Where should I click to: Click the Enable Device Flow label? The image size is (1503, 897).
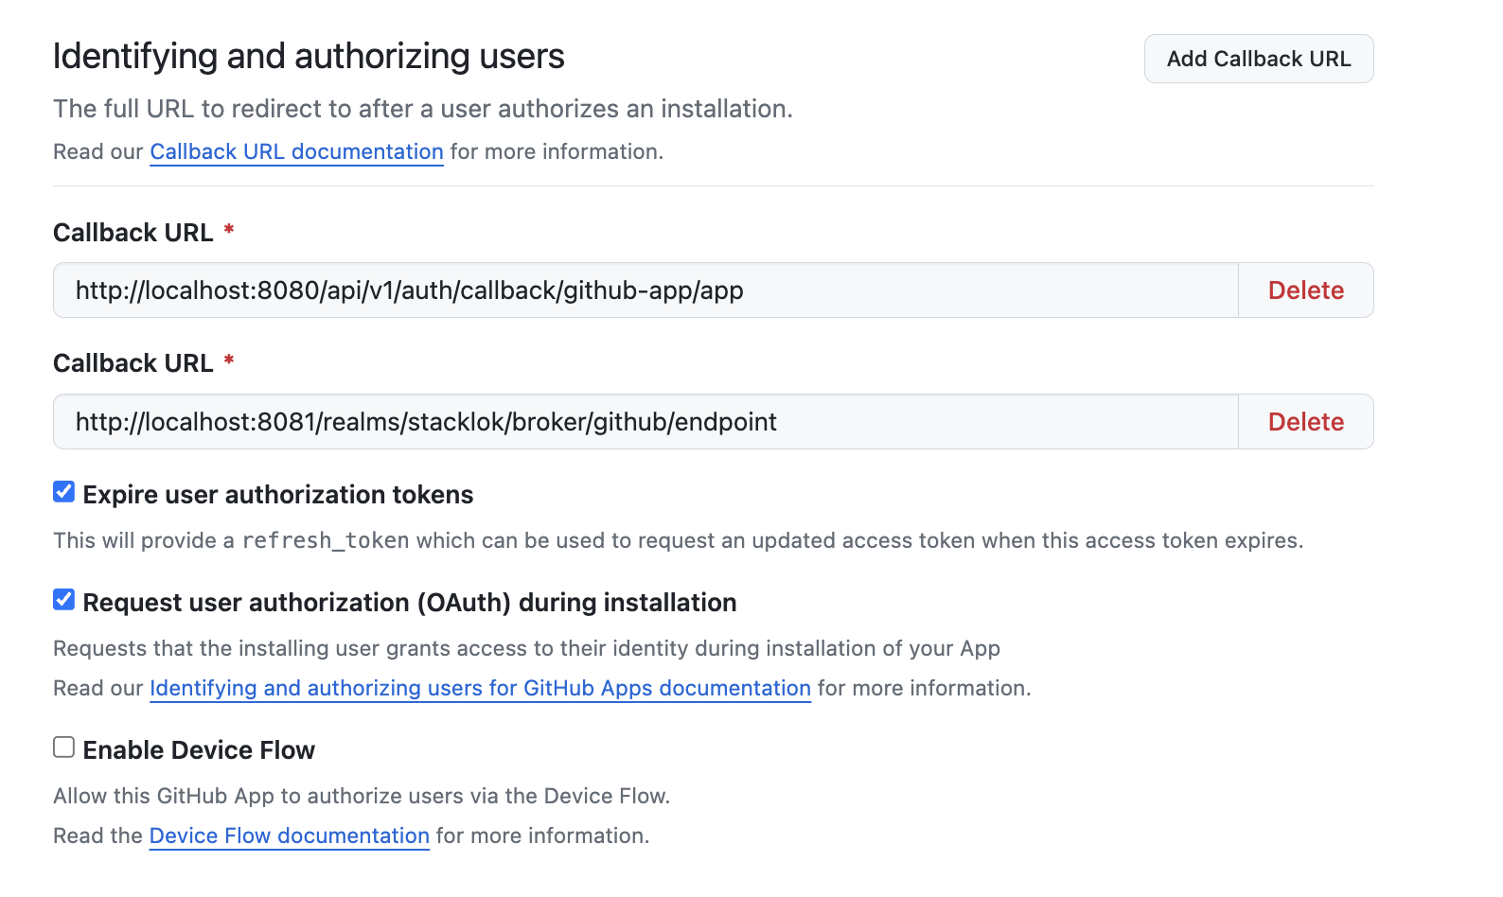[x=199, y=750]
